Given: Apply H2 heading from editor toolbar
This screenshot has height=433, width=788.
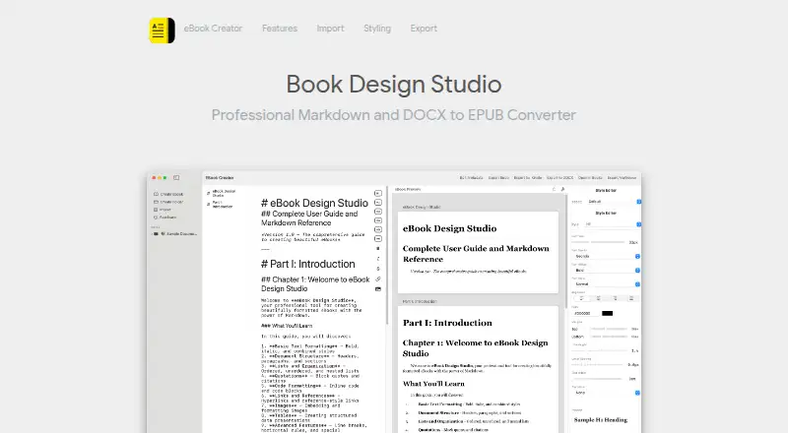Looking at the screenshot, I should (378, 203).
